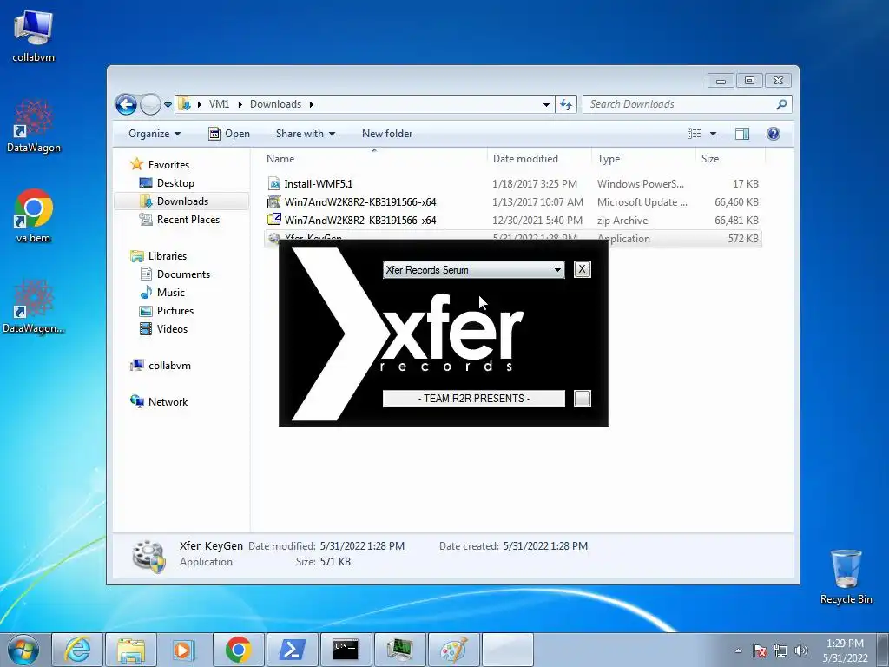Click the Open toolbar button
The width and height of the screenshot is (889, 667).
coord(229,134)
